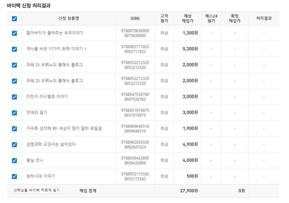Click the 신청 상품명 column header

click(x=69, y=18)
